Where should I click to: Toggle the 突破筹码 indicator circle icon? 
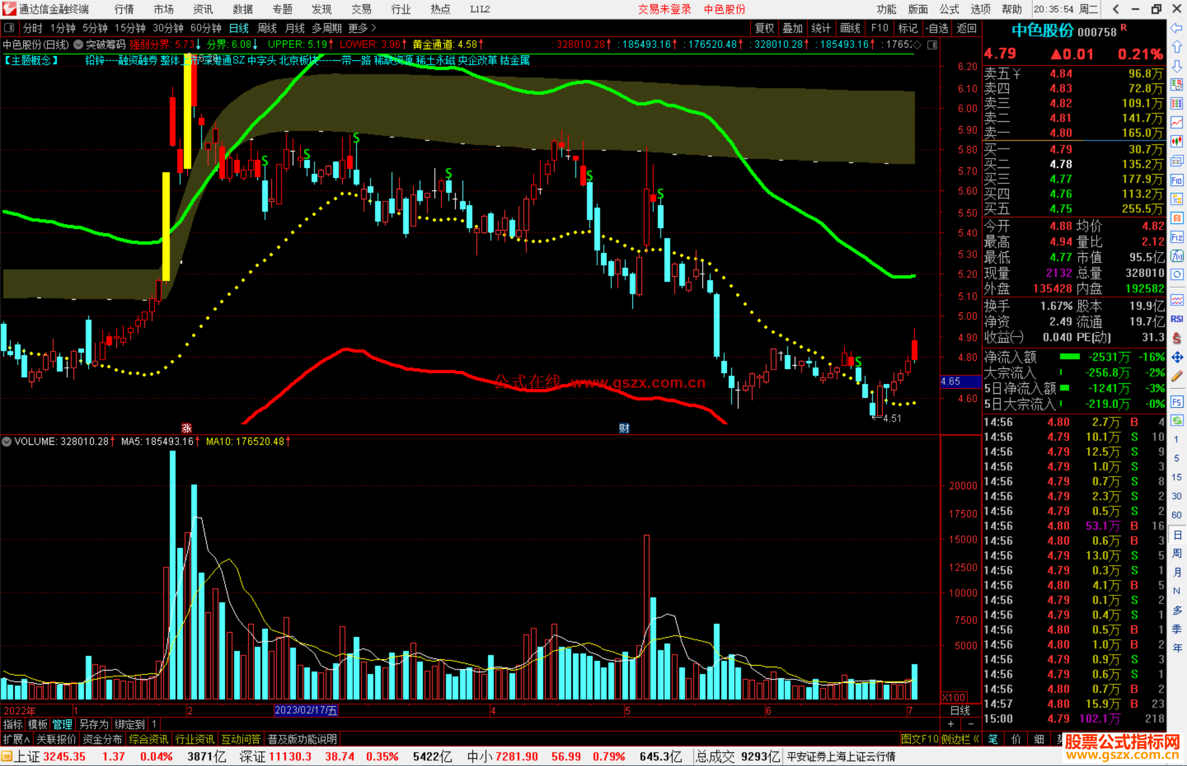78,44
